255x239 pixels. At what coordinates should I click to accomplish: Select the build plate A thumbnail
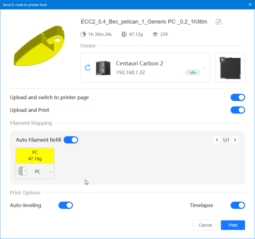(230, 68)
